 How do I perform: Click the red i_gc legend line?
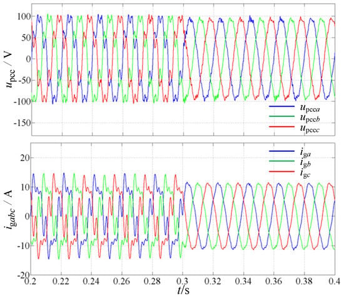(281, 171)
